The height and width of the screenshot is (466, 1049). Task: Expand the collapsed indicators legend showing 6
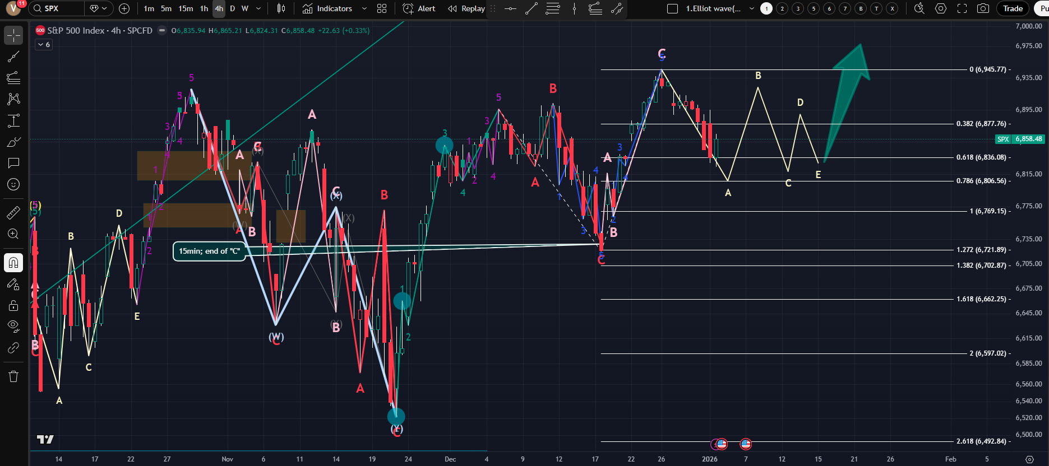pos(44,45)
